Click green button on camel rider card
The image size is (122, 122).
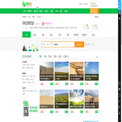(97, 112)
